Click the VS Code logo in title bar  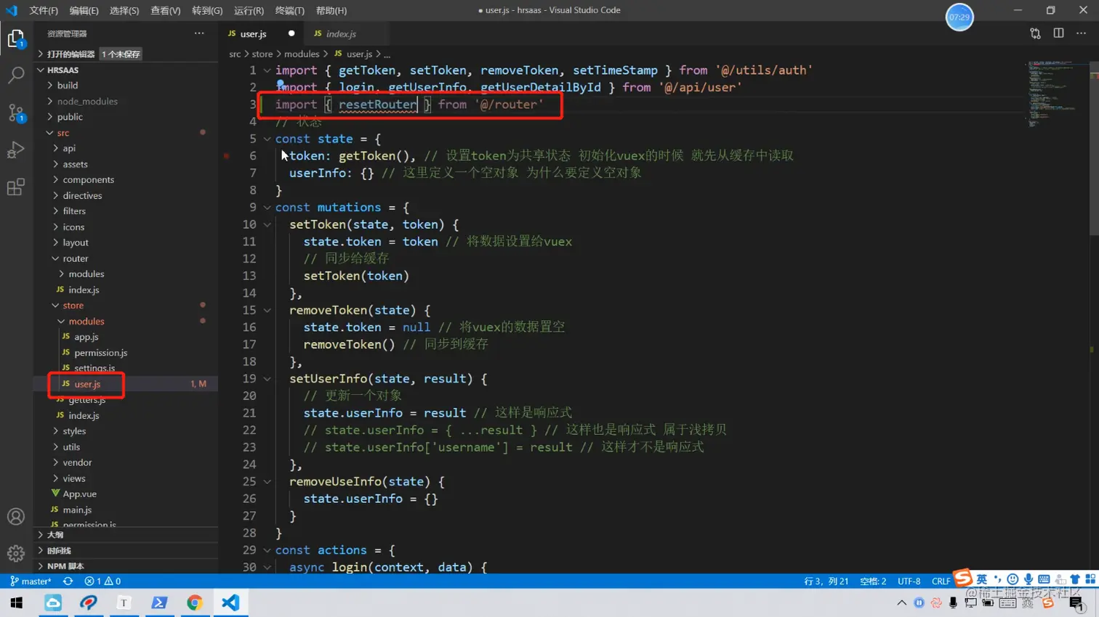pyautogui.click(x=11, y=10)
